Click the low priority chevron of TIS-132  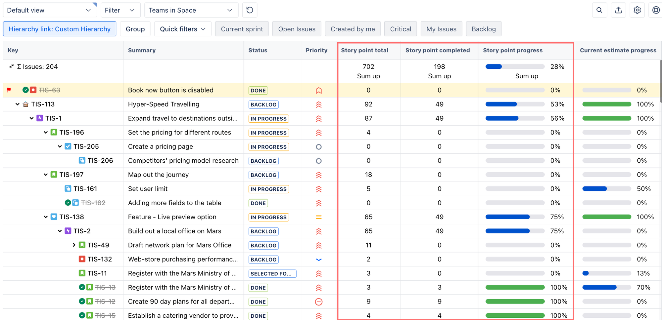coord(319,260)
